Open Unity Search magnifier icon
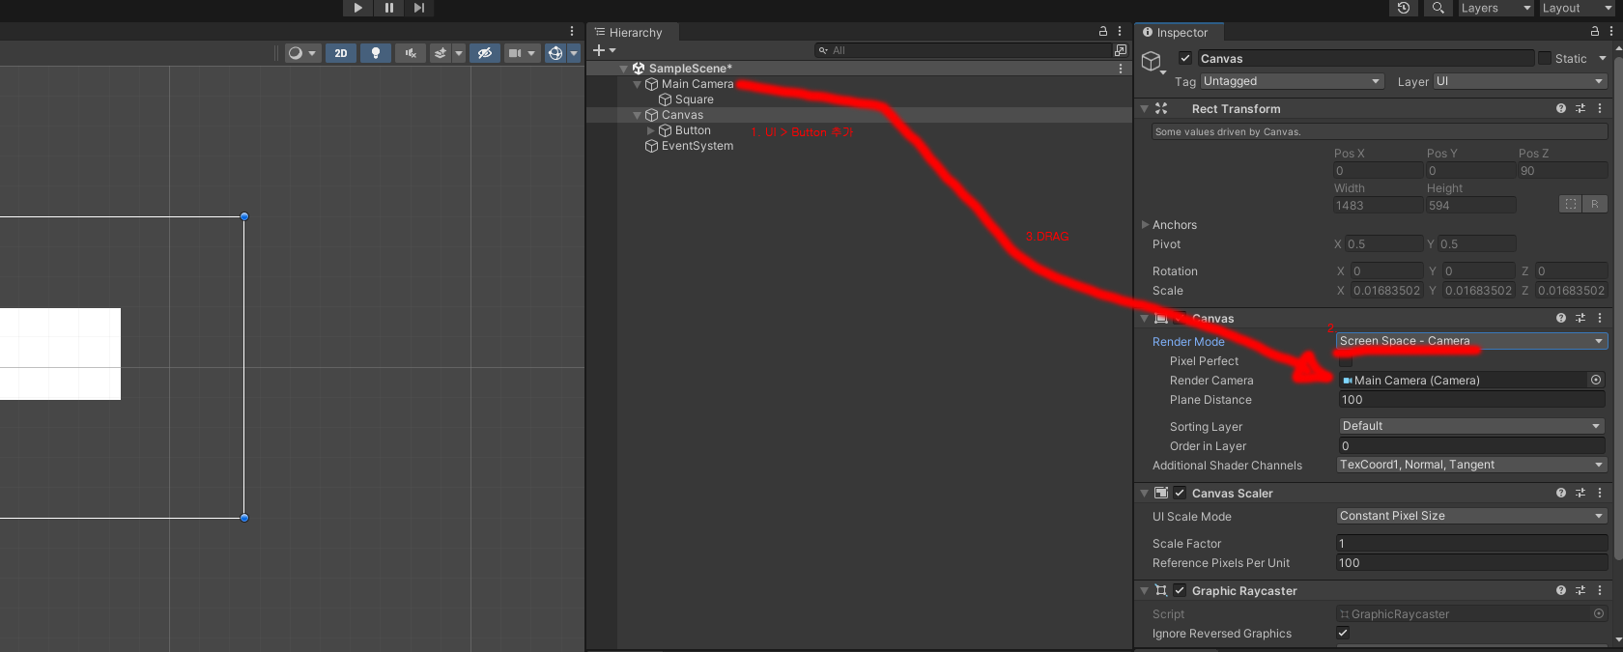1623x652 pixels. (x=1438, y=8)
